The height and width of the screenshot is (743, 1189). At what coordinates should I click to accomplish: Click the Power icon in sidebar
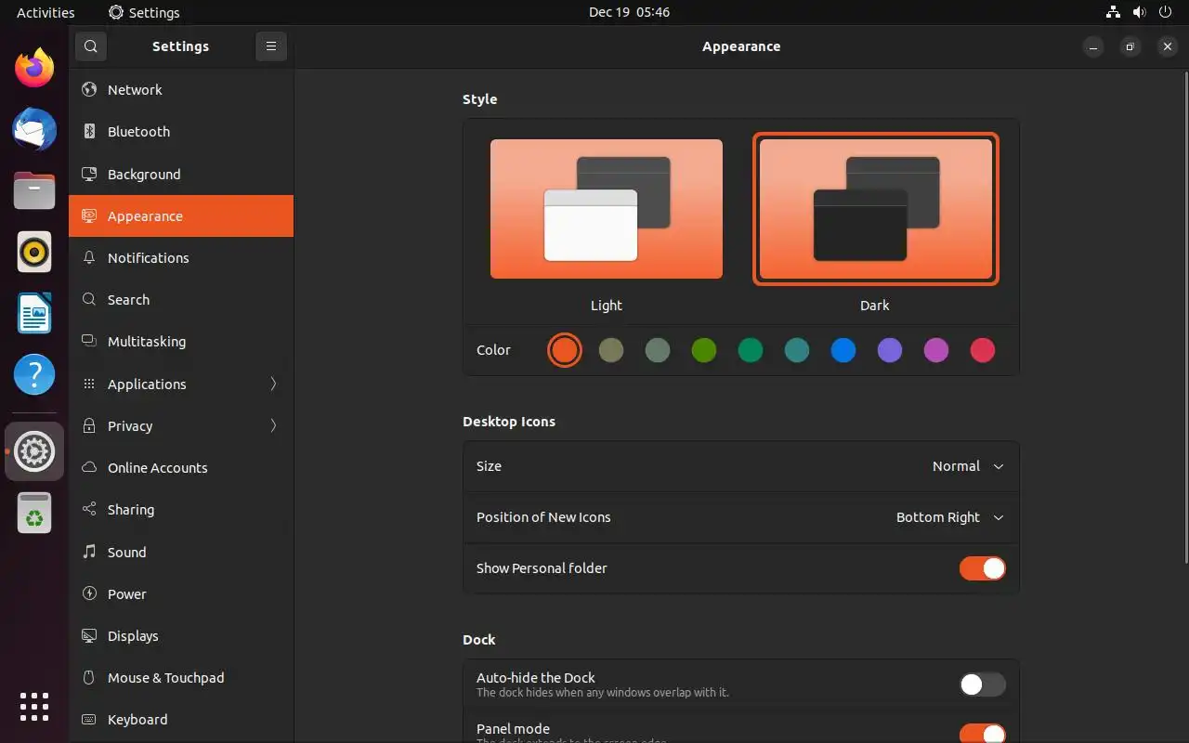89,593
